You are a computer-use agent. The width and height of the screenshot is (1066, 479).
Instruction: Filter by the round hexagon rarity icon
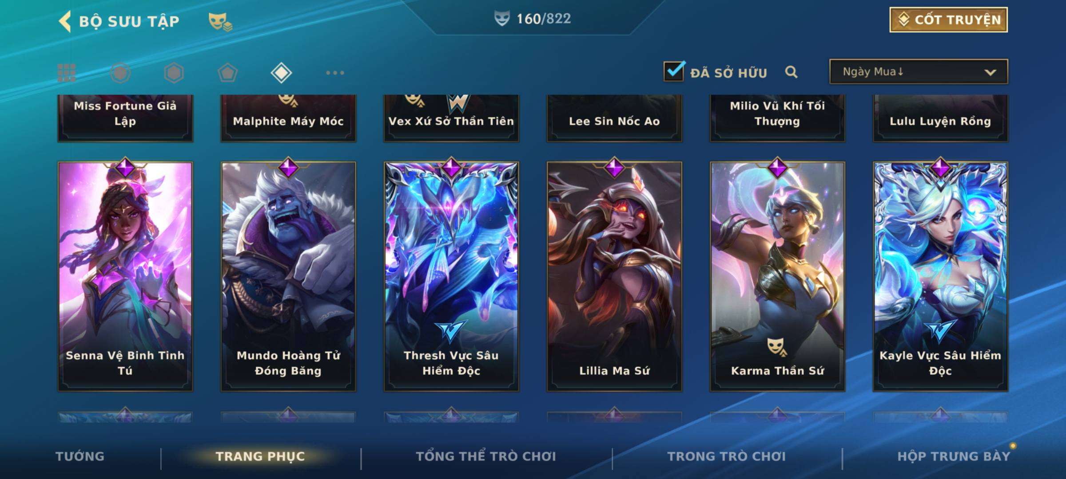[x=120, y=73]
